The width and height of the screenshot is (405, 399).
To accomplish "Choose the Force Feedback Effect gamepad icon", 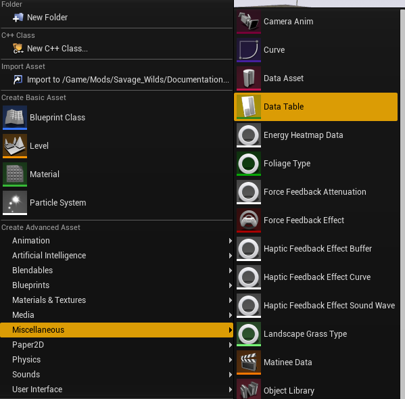I will tap(249, 220).
